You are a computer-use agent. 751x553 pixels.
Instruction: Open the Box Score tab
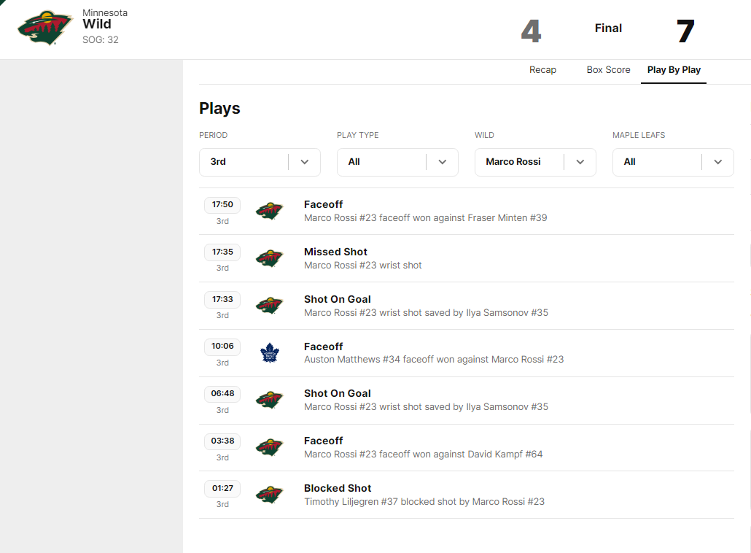pyautogui.click(x=608, y=70)
